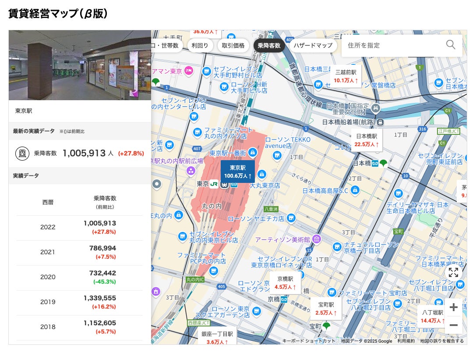
Task: Click the 日本橋高島屋S.C shopping pin
Action: [355, 190]
